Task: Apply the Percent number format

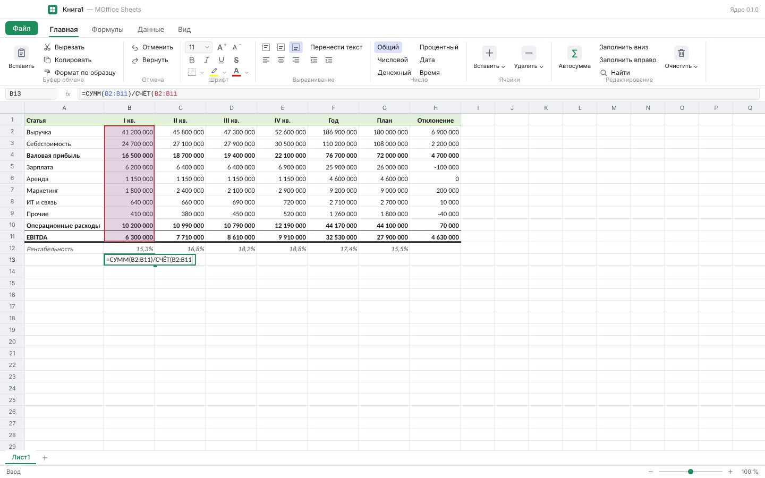Action: (439, 47)
